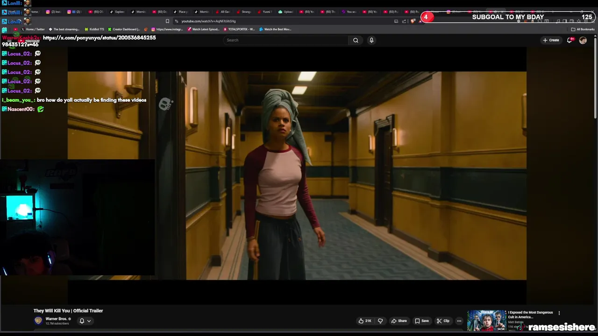Open the Warner Bros. channel name link
The height and width of the screenshot is (336, 598).
(x=56, y=319)
